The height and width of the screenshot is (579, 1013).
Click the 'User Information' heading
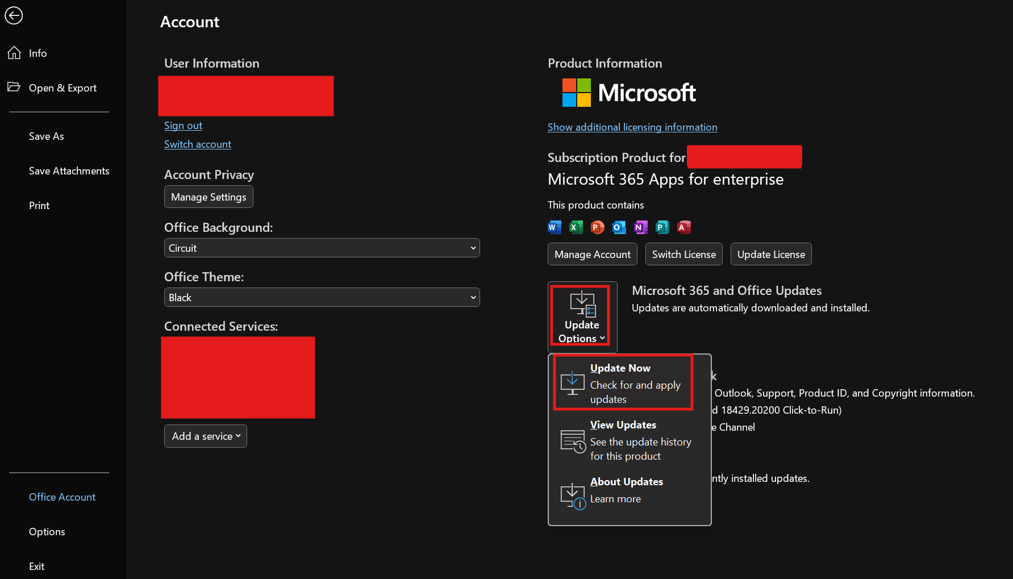click(x=212, y=63)
